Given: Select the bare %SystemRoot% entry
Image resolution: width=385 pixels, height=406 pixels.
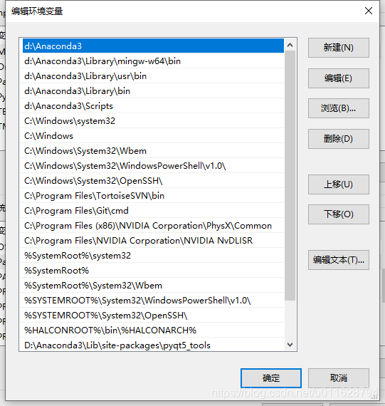Looking at the screenshot, I should (x=153, y=271).
